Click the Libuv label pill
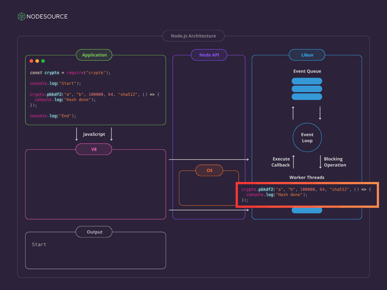The height and width of the screenshot is (290, 387). click(x=307, y=55)
